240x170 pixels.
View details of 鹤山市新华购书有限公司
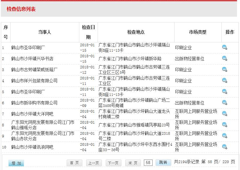224,102
